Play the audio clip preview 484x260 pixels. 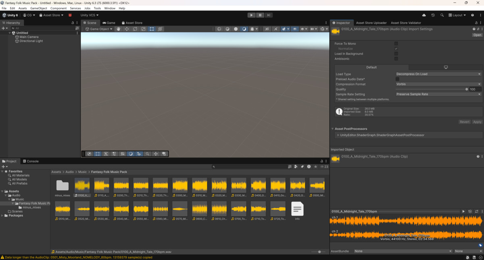pyautogui.click(x=463, y=211)
